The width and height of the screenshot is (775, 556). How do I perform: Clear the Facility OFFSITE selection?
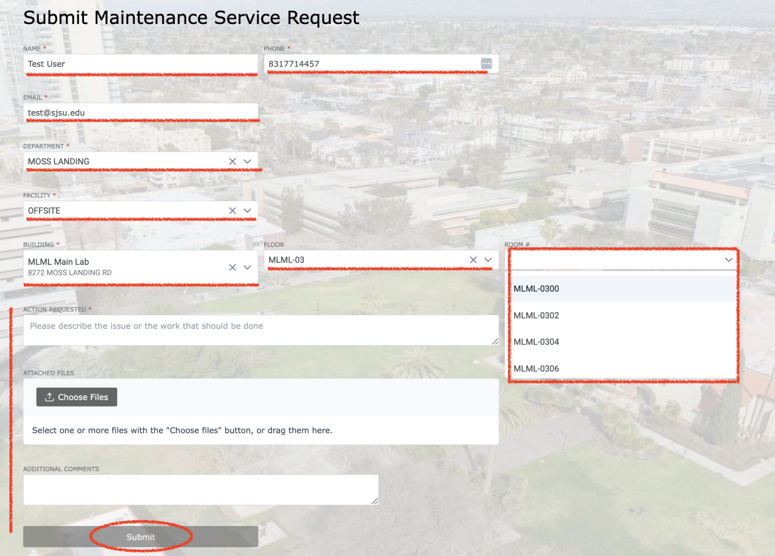[x=232, y=211]
